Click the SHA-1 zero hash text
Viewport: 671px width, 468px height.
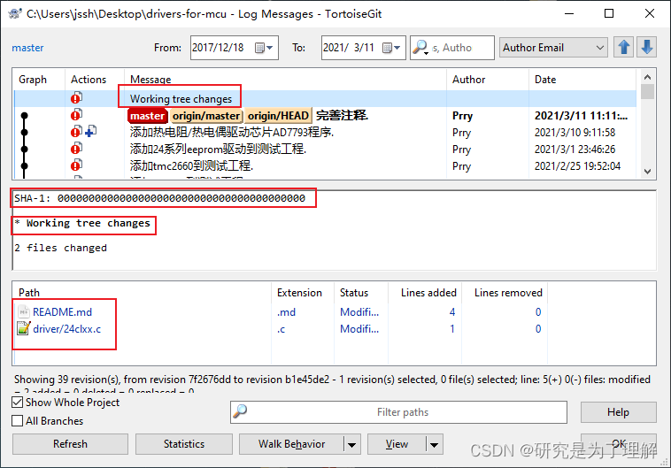[181, 198]
